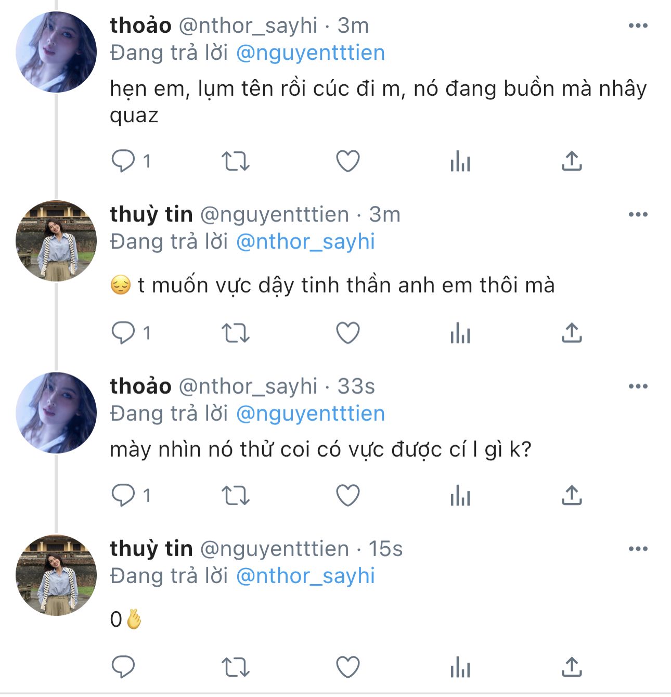
Task: Retweet thoảo's 3m tweet
Action: (x=236, y=161)
